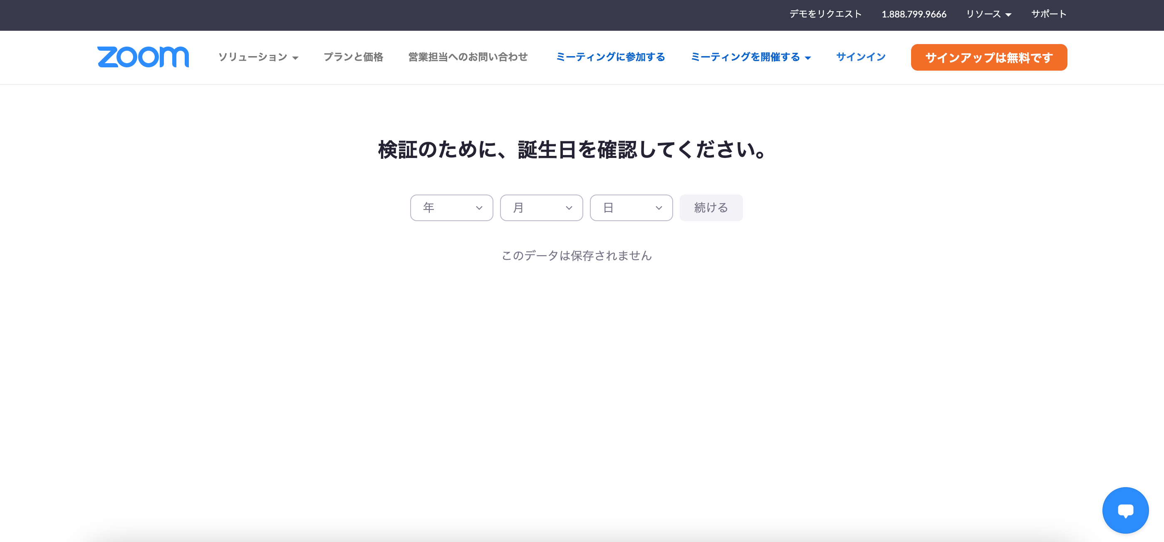Open the サポート link
The width and height of the screenshot is (1164, 542).
click(x=1048, y=14)
